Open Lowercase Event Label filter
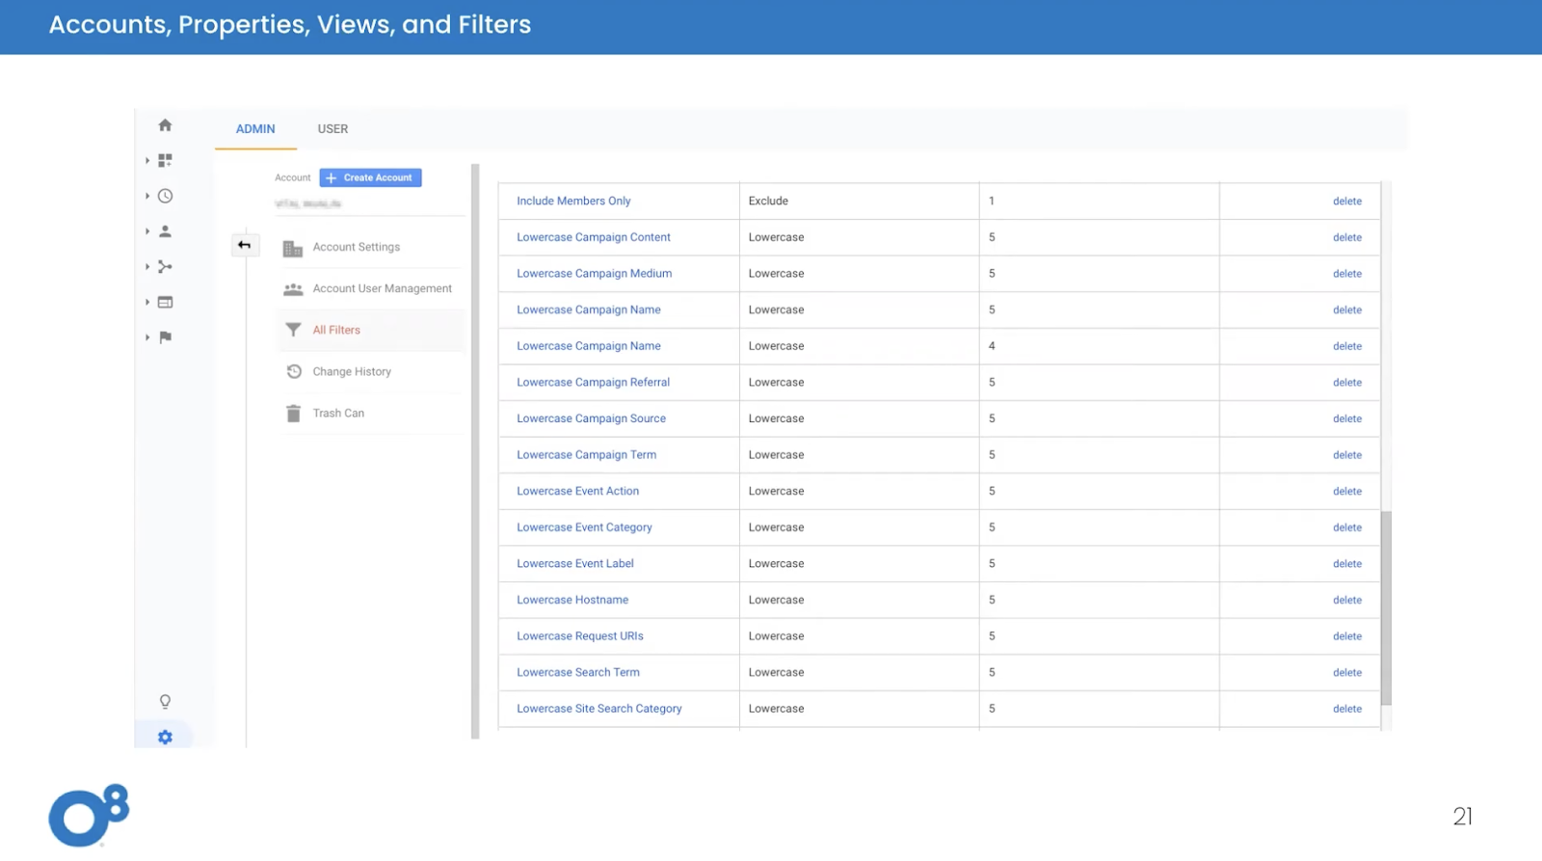1542x861 pixels. click(574, 564)
